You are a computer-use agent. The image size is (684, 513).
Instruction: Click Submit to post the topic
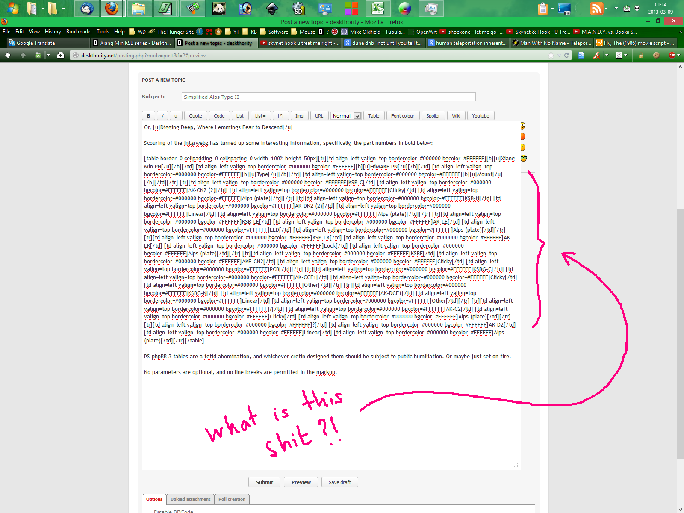click(x=264, y=482)
